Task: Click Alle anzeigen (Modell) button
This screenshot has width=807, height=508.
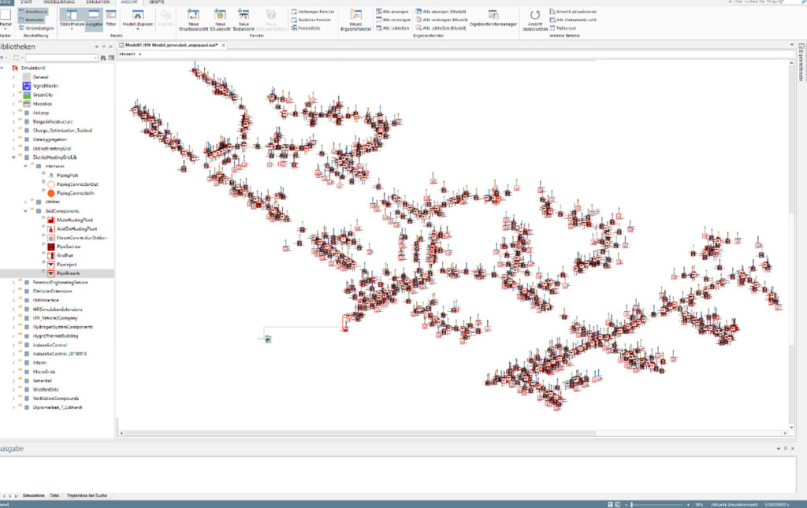Action: click(x=441, y=11)
